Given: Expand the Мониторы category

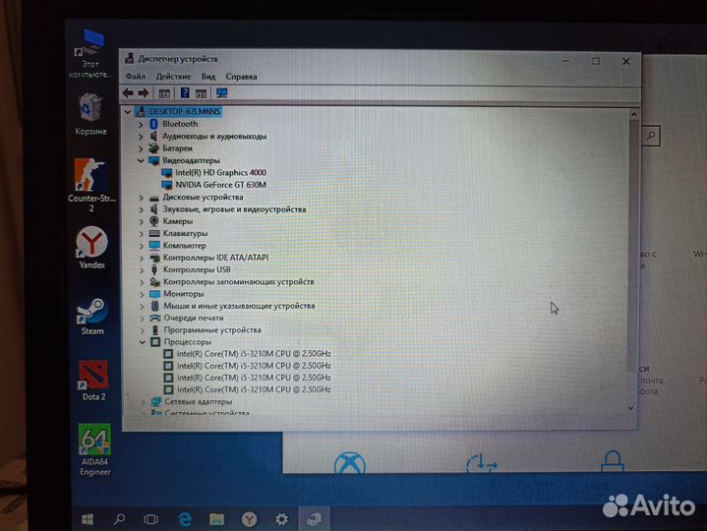Looking at the screenshot, I should click(142, 294).
